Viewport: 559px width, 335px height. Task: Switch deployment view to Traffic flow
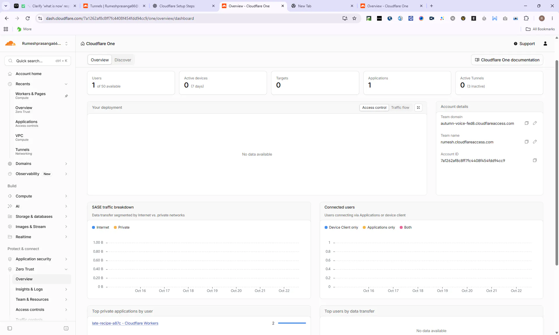(400, 108)
